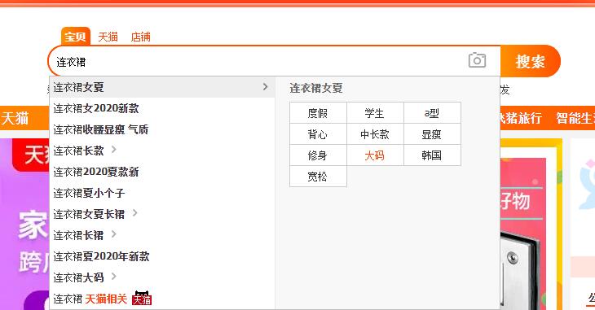Viewport: 595px width, 310px height.
Task: Select the 学生 refinement cell
Action: [x=375, y=113]
